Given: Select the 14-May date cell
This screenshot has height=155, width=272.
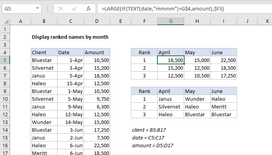Looking at the screenshot, I should point(70,122).
